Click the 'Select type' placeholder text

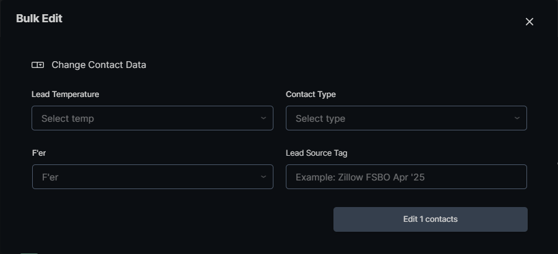point(320,119)
